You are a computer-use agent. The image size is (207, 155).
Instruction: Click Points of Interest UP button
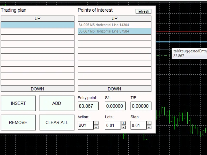click(114, 18)
